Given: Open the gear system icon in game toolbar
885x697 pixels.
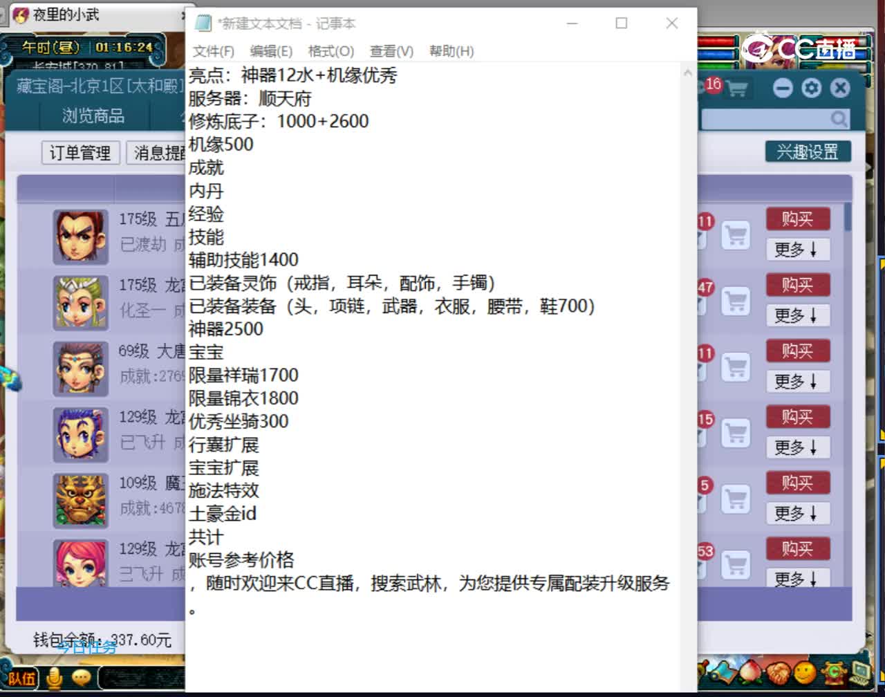Looking at the screenshot, I should [835, 672].
